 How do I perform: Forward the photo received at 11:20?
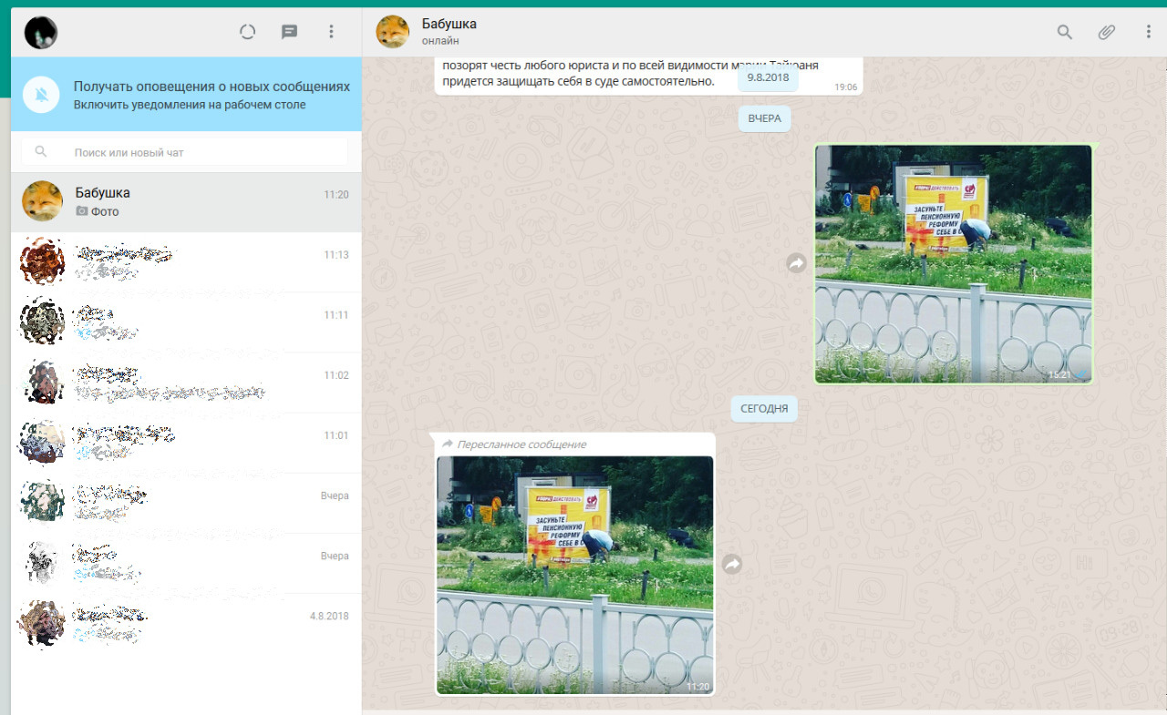[732, 564]
